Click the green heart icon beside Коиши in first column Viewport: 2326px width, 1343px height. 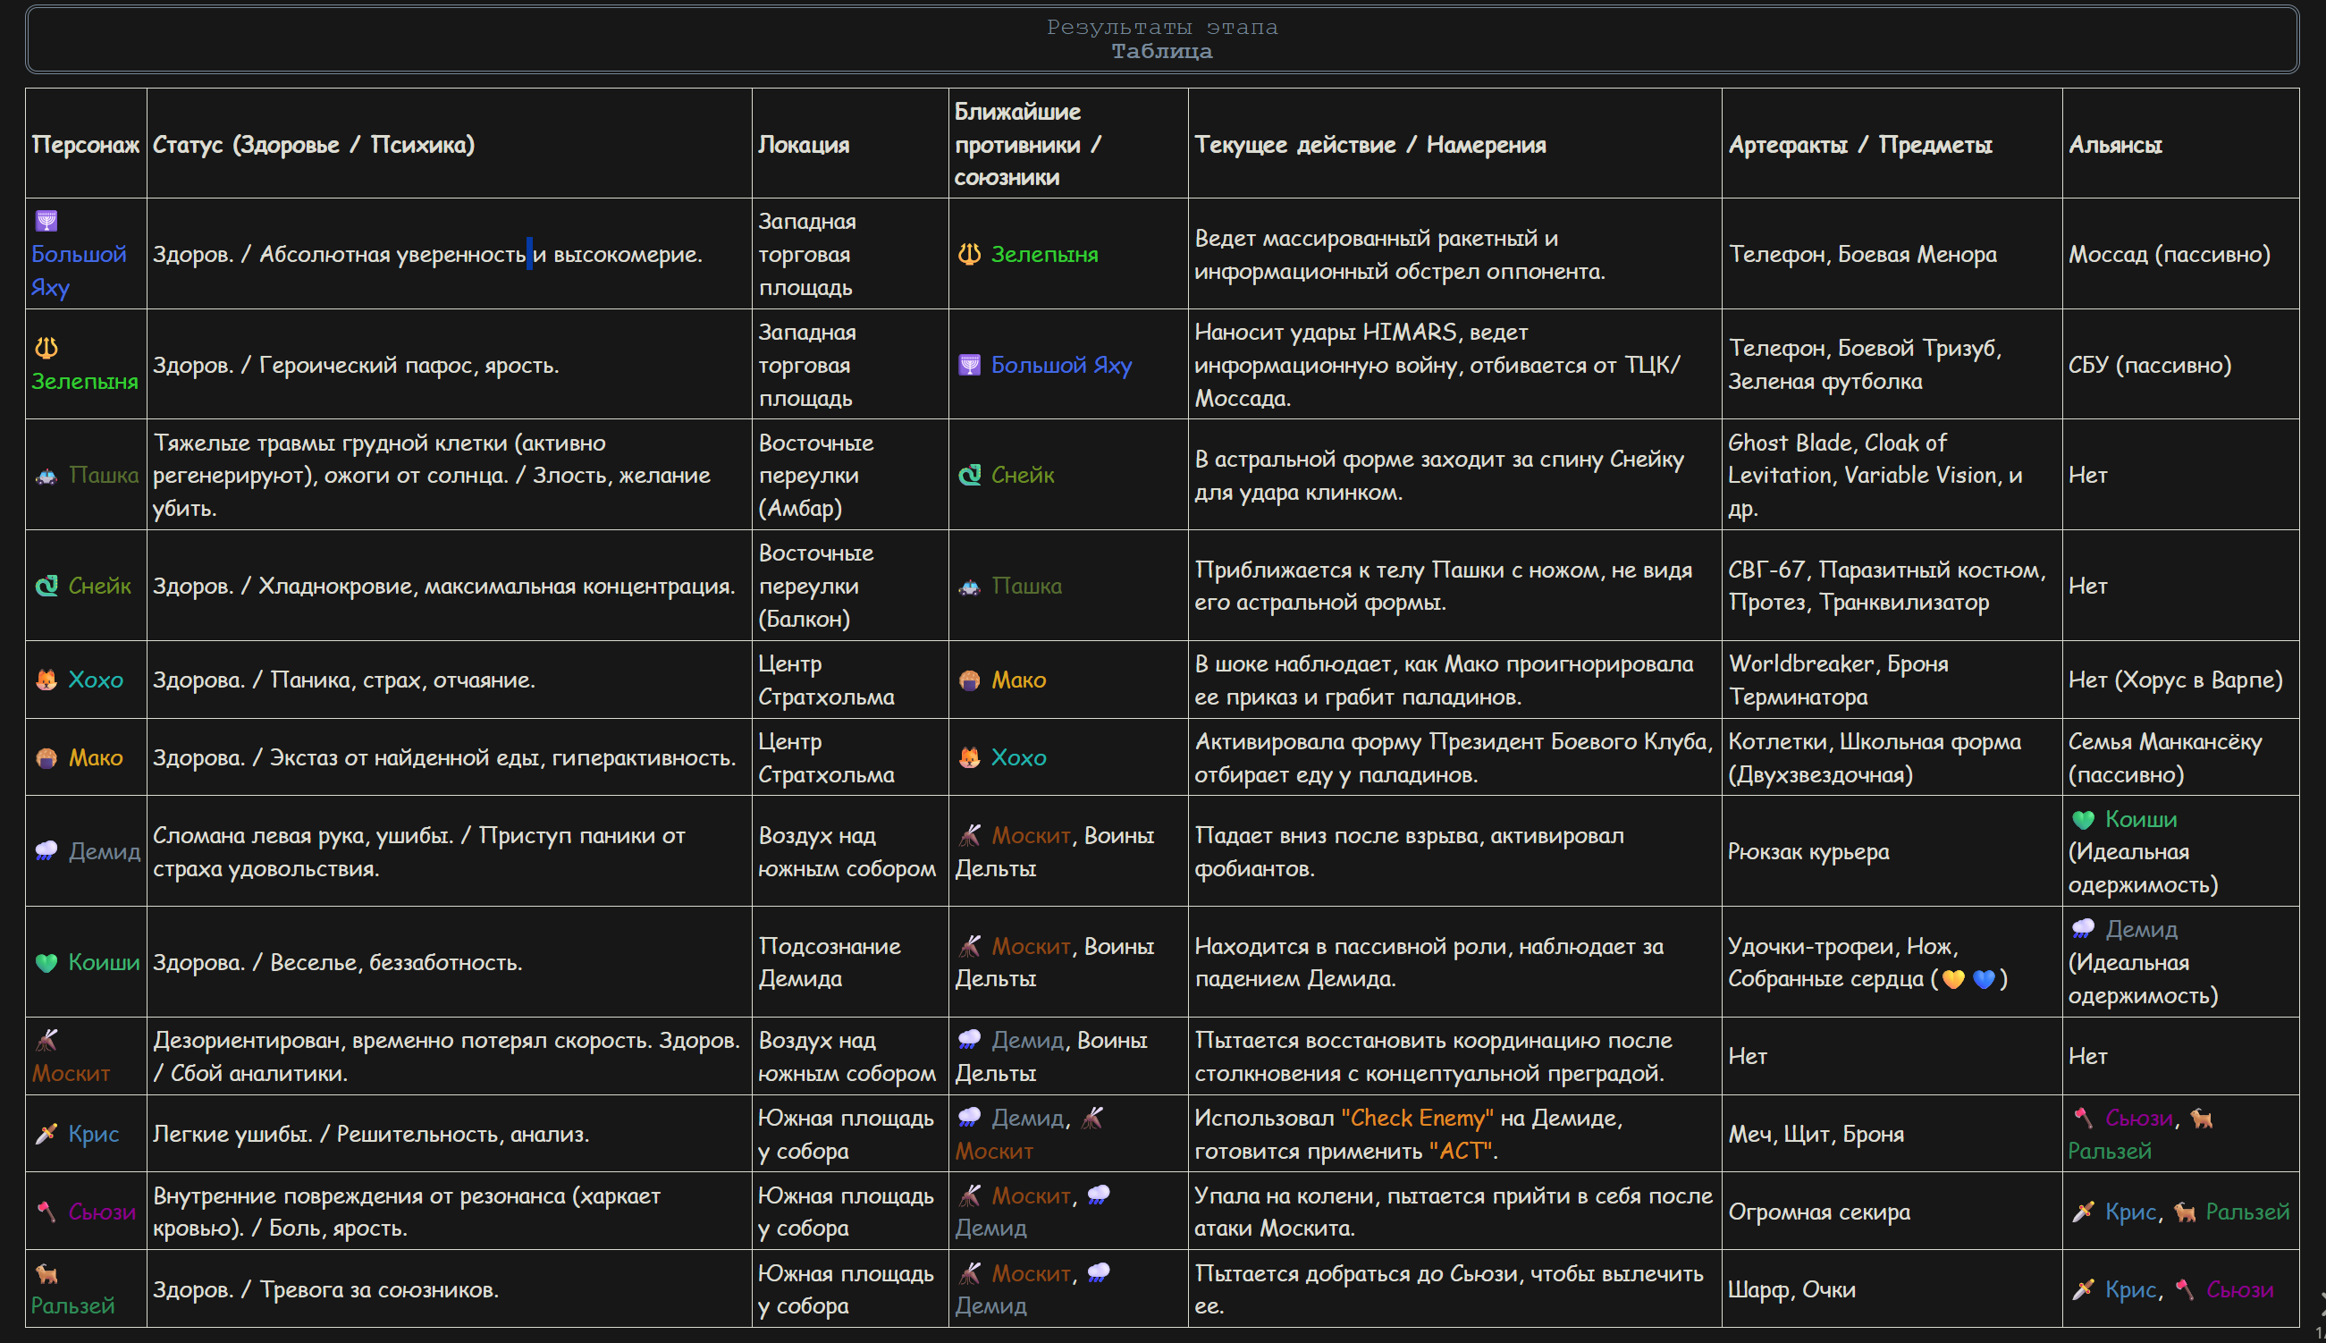click(x=46, y=962)
